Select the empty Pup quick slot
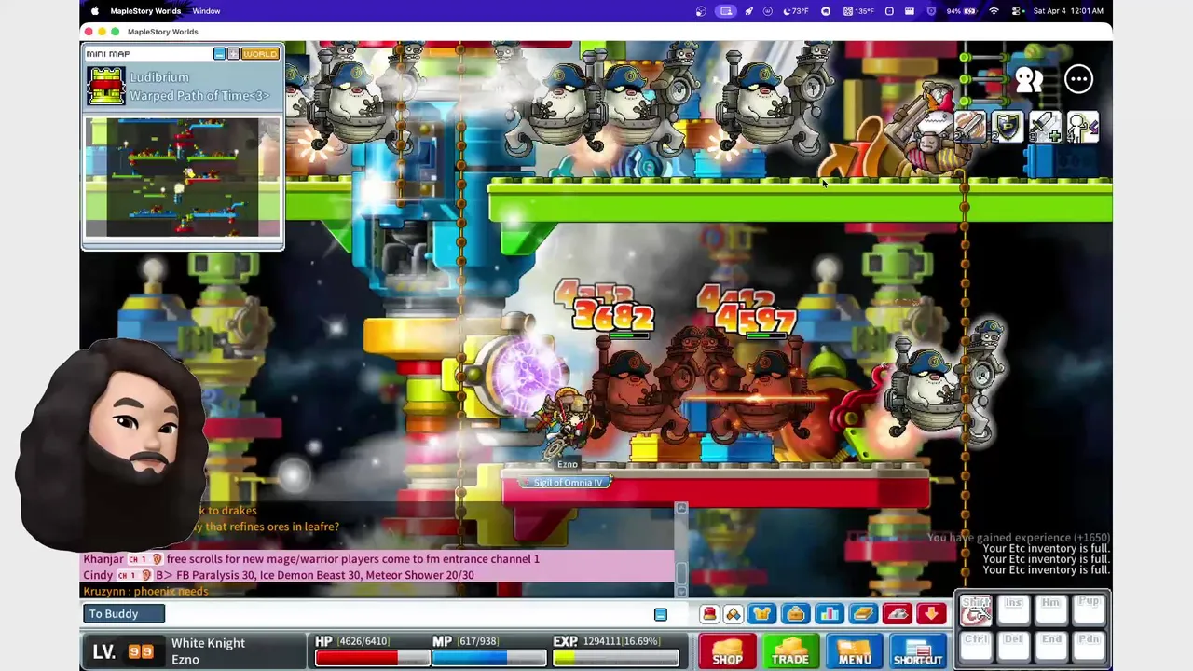The width and height of the screenshot is (1193, 671). click(1089, 609)
